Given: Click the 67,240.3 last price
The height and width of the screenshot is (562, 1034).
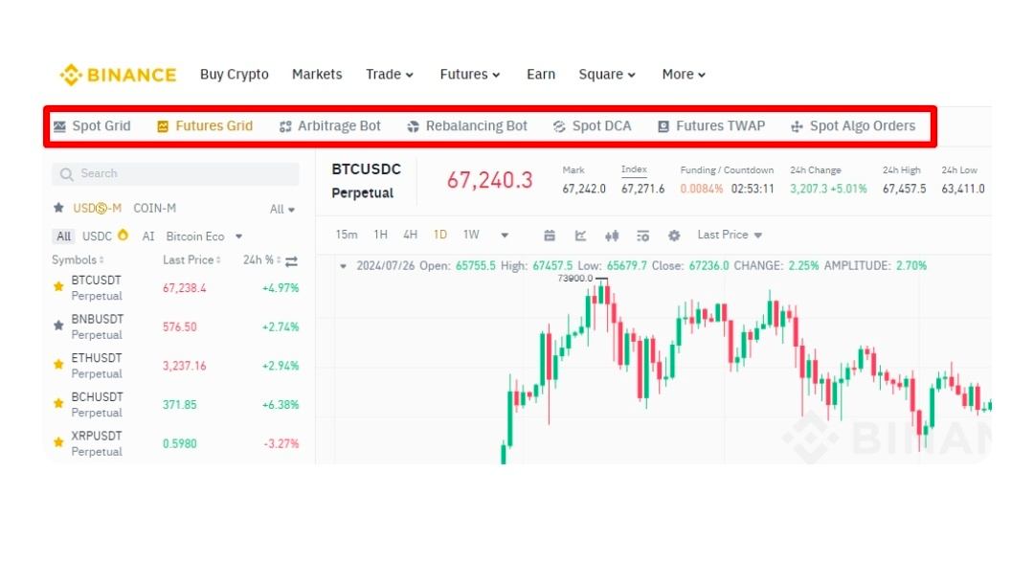Looking at the screenshot, I should click(x=490, y=180).
